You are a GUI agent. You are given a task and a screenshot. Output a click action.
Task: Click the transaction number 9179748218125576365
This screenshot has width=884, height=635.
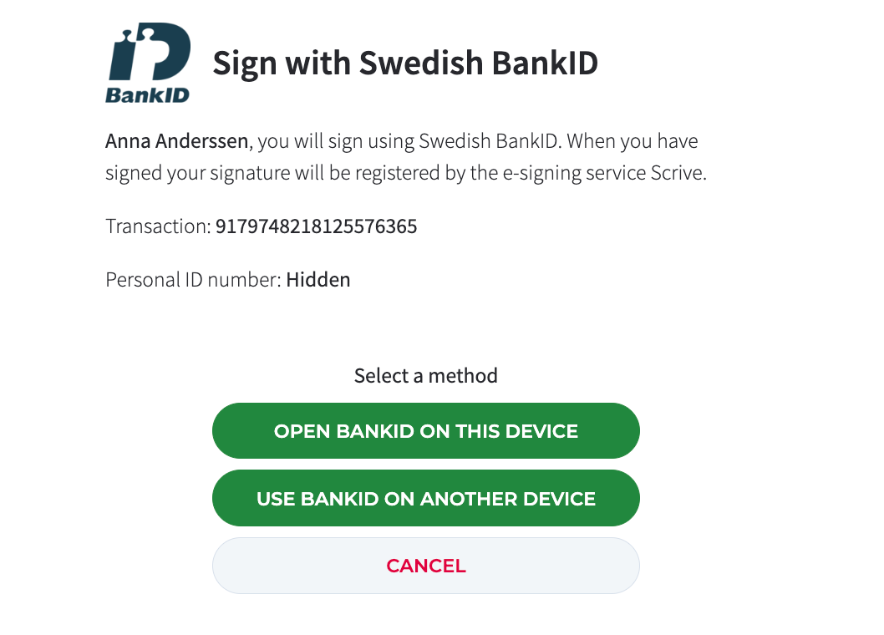(316, 226)
